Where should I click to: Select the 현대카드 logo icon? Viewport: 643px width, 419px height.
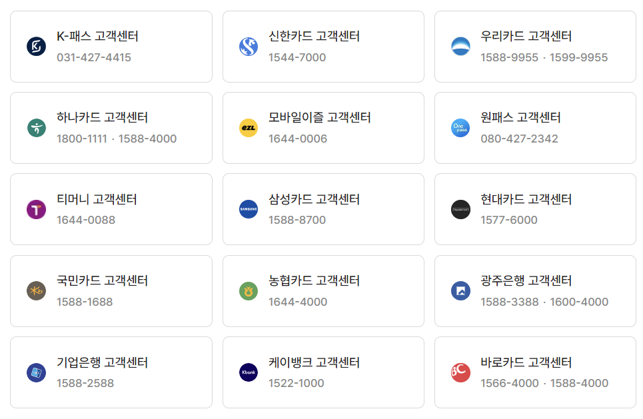coord(460,209)
